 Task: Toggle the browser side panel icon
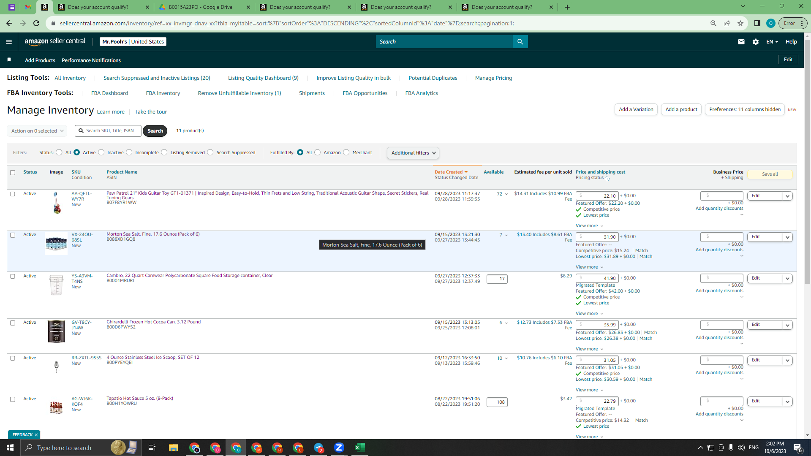[757, 23]
